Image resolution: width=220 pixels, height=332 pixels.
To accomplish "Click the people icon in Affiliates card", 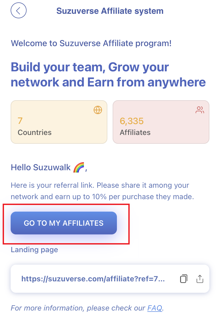I will click(200, 110).
